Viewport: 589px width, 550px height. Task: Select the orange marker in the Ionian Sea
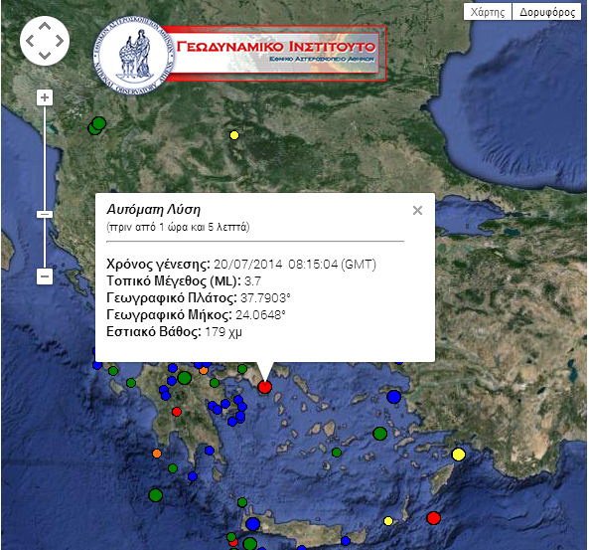click(157, 454)
